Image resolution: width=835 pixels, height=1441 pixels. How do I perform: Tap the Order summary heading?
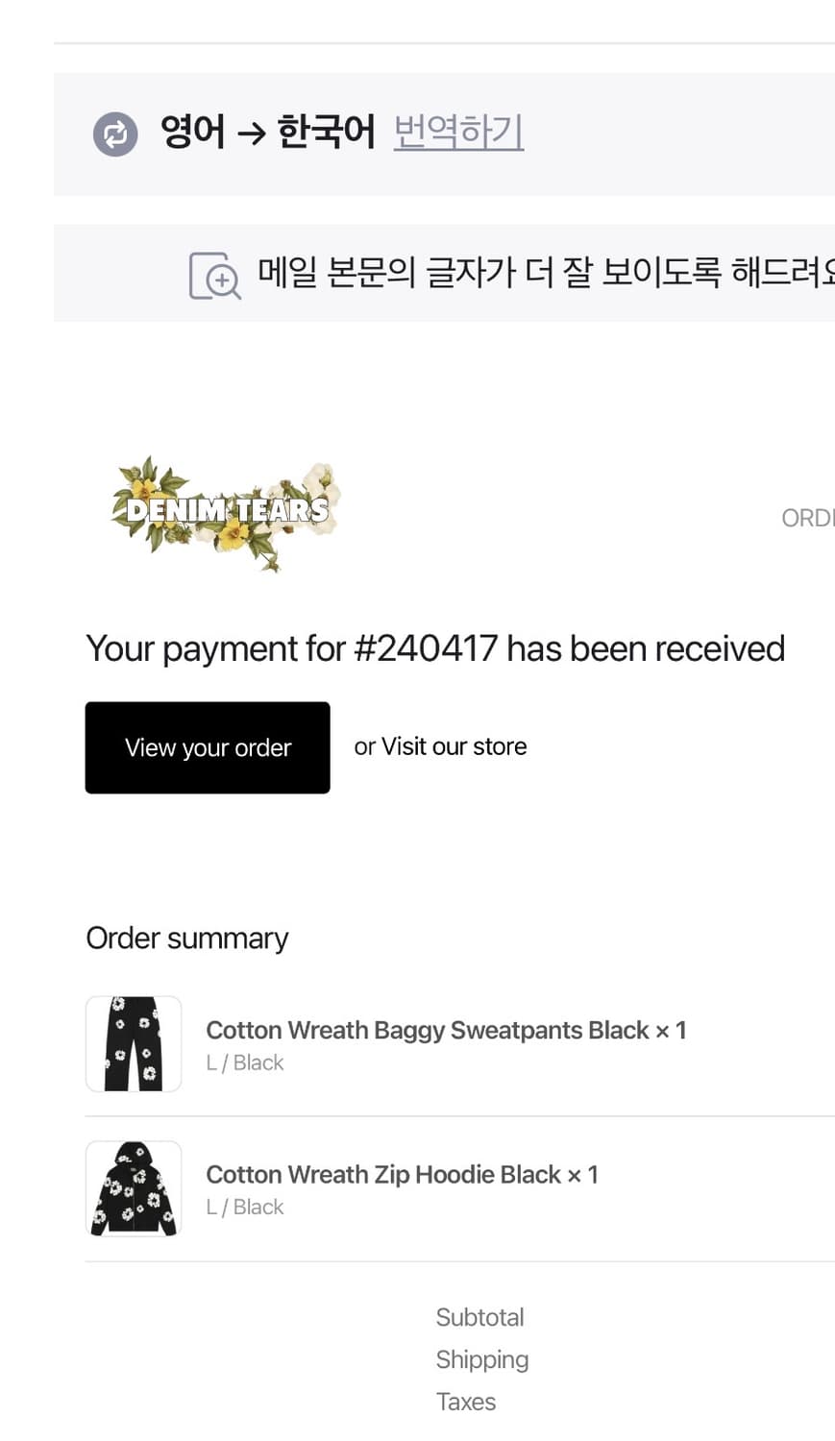(187, 938)
